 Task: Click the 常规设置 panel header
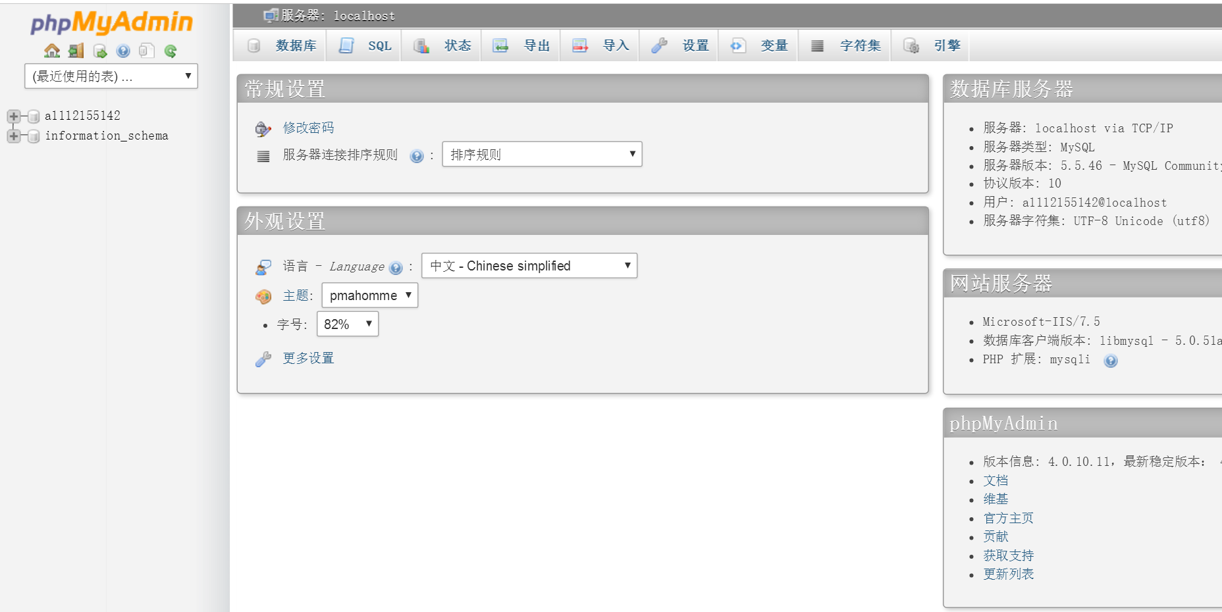click(x=583, y=89)
